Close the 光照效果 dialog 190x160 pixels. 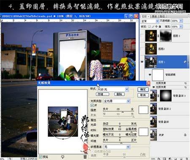149,83
